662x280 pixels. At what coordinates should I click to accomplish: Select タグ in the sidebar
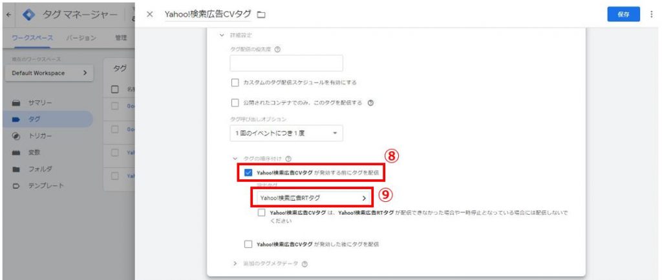[x=34, y=119]
